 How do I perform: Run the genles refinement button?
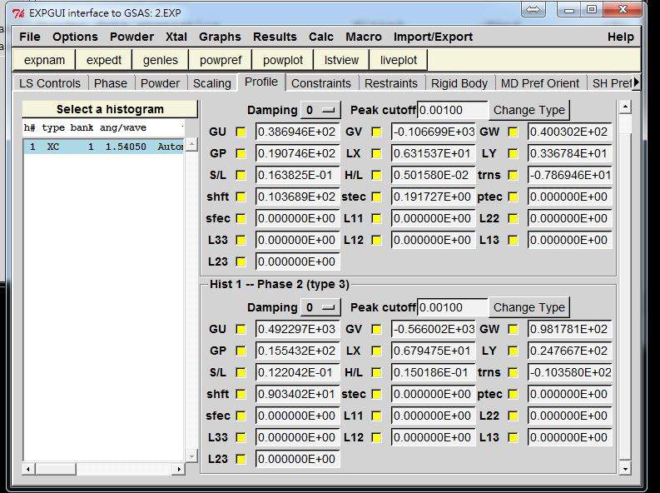tap(161, 60)
